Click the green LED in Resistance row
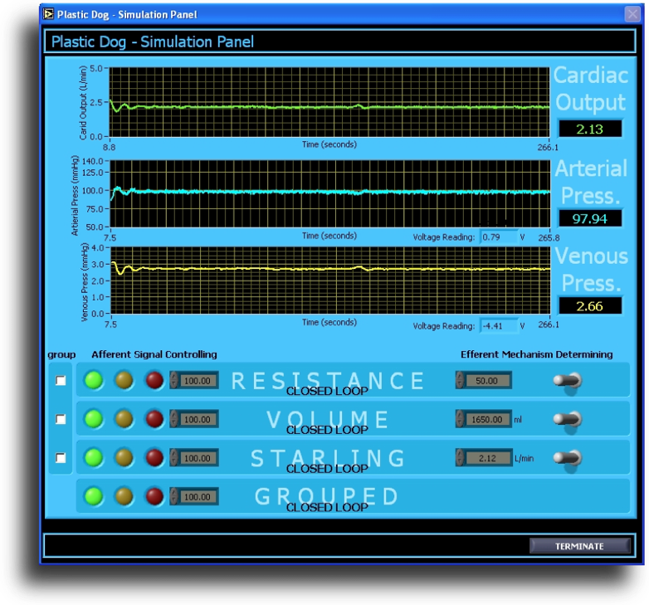 tap(94, 380)
